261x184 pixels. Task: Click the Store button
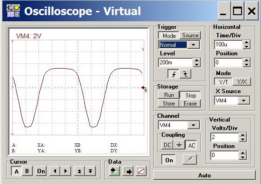169,104
